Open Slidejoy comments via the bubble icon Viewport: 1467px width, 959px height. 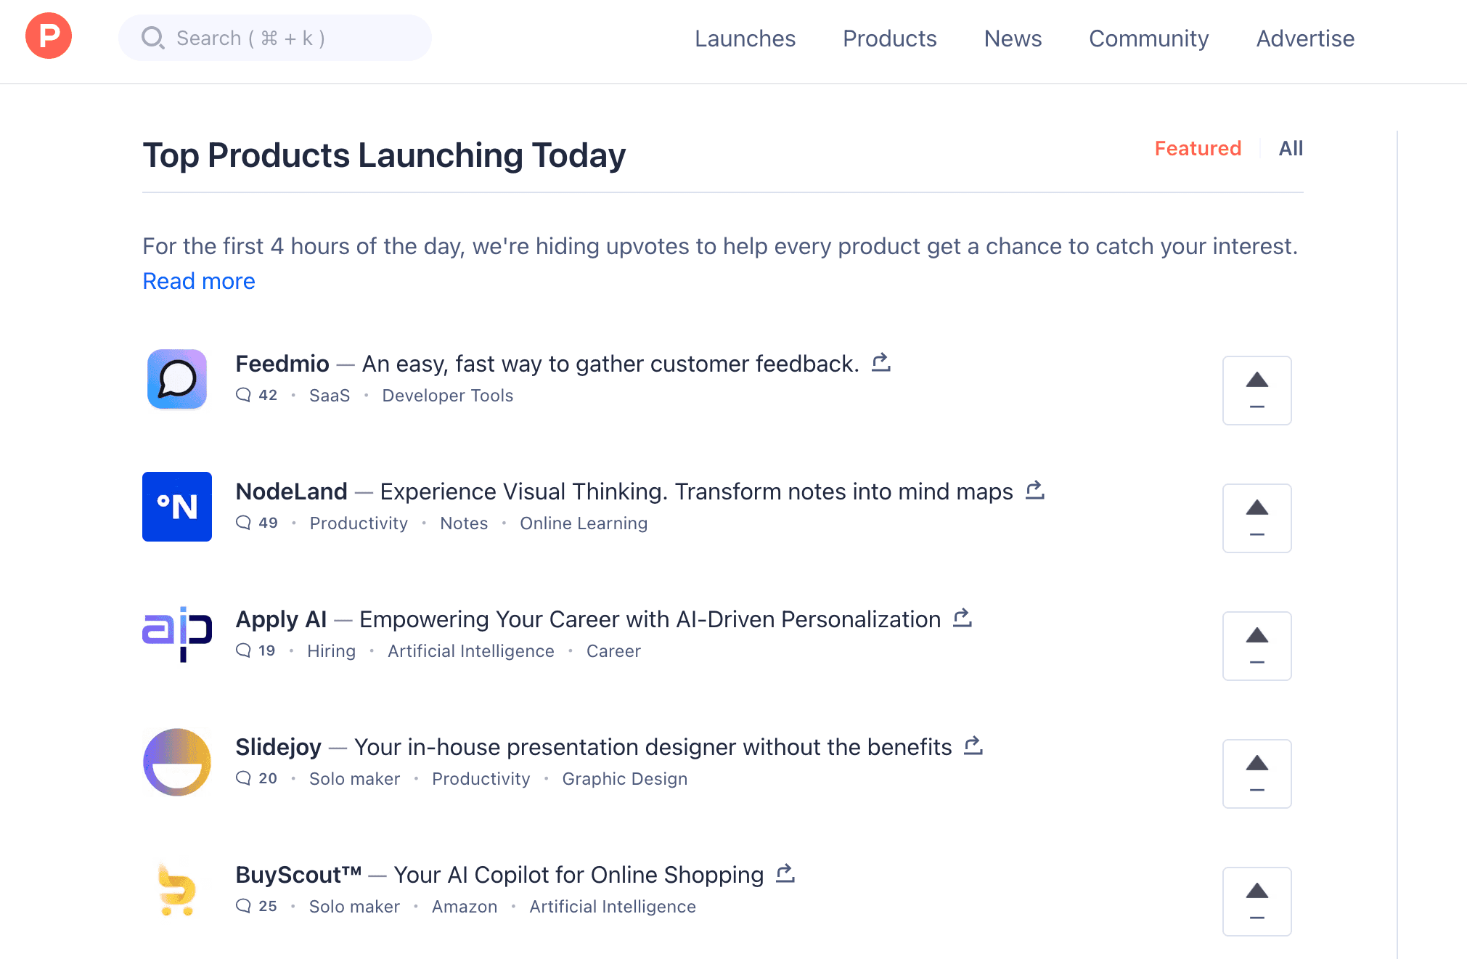(x=243, y=778)
